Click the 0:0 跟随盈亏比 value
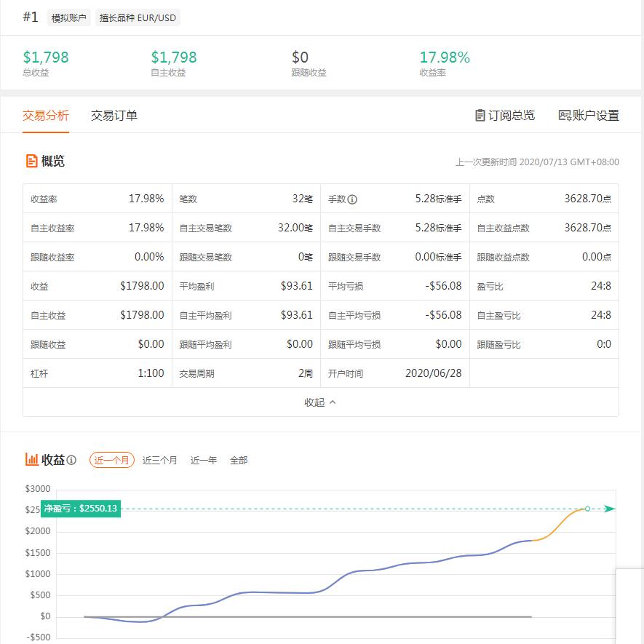The width and height of the screenshot is (644, 644). point(604,344)
